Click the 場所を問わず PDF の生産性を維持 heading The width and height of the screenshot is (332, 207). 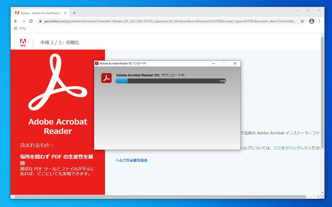(x=57, y=160)
